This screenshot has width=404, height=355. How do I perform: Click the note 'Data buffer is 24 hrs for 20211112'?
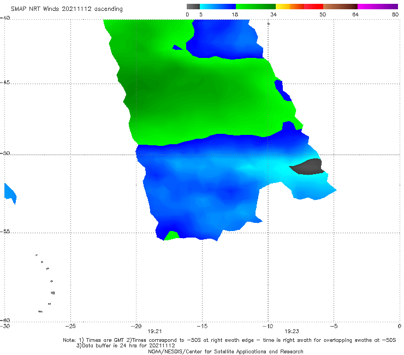(x=128, y=346)
